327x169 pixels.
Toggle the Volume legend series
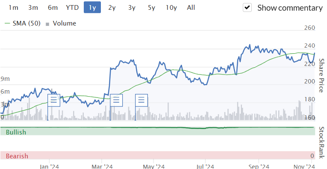(61, 23)
